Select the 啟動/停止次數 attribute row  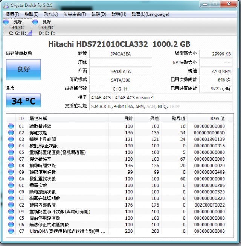point(117,146)
